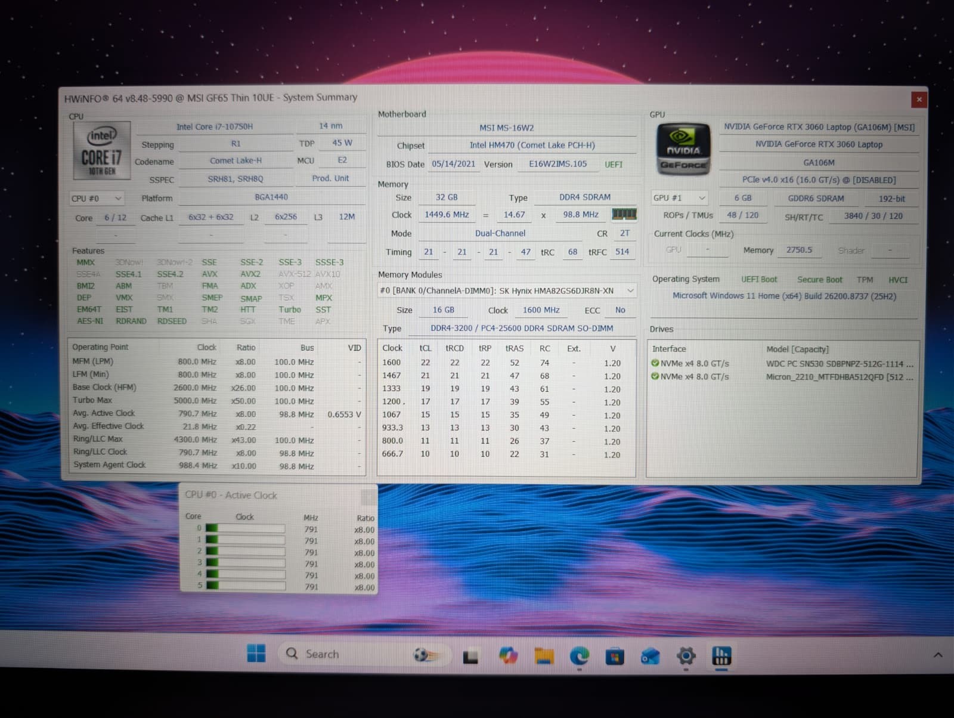Click the Comet Lake-H codename value
The height and width of the screenshot is (718, 954).
click(x=236, y=160)
